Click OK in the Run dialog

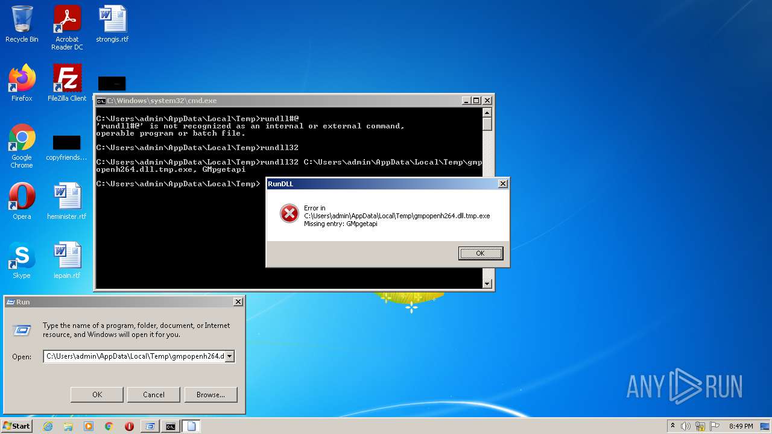click(97, 395)
